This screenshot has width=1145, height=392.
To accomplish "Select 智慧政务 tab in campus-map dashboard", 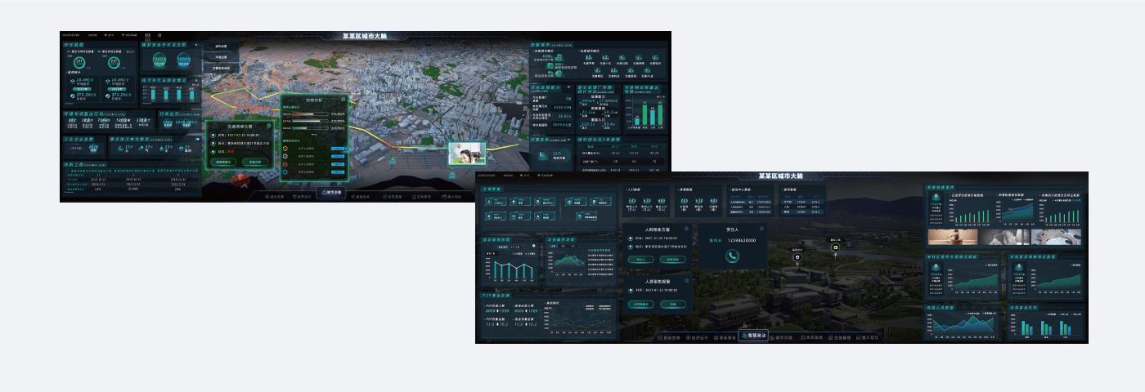I will point(753,336).
